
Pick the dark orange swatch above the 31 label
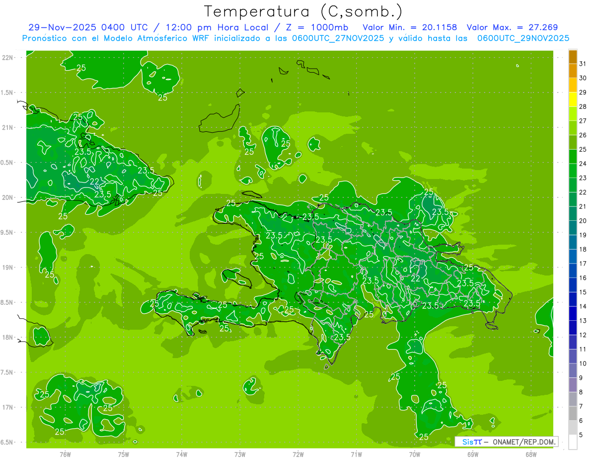pos(573,56)
